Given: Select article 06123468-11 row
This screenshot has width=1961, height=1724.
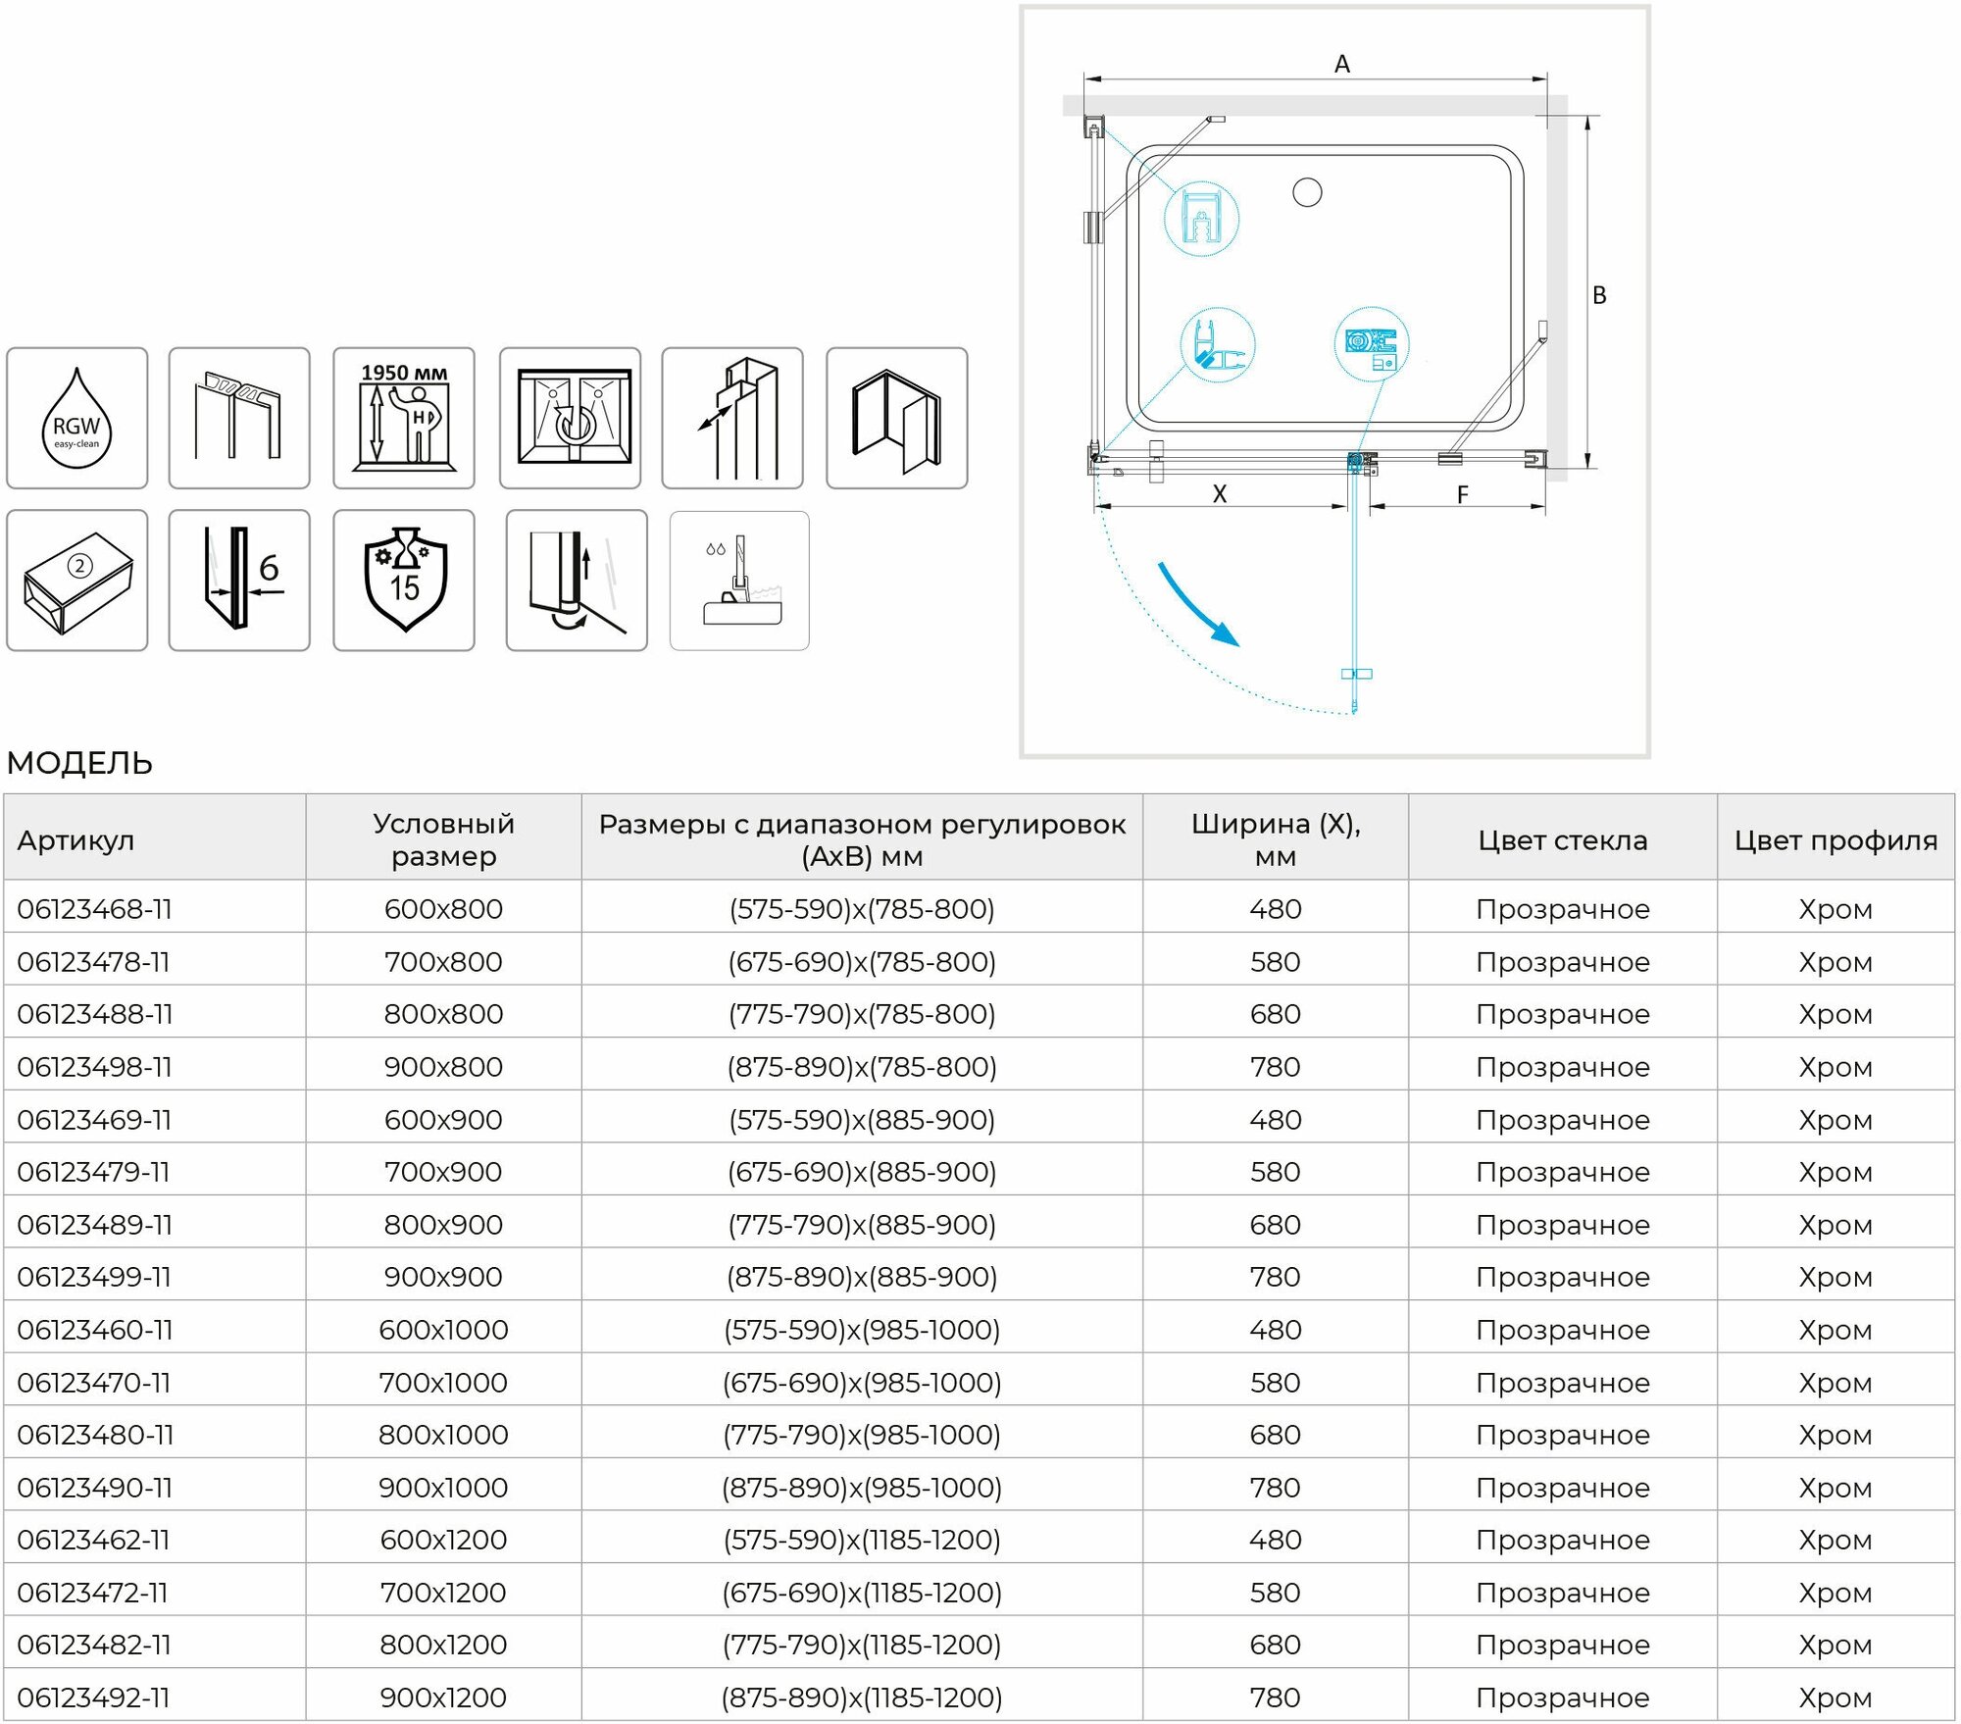Looking at the screenshot, I should 95,909.
